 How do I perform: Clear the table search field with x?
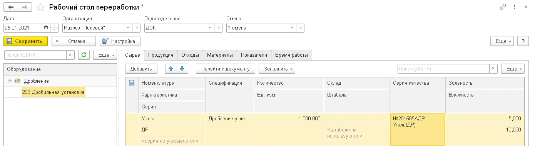[493, 69]
